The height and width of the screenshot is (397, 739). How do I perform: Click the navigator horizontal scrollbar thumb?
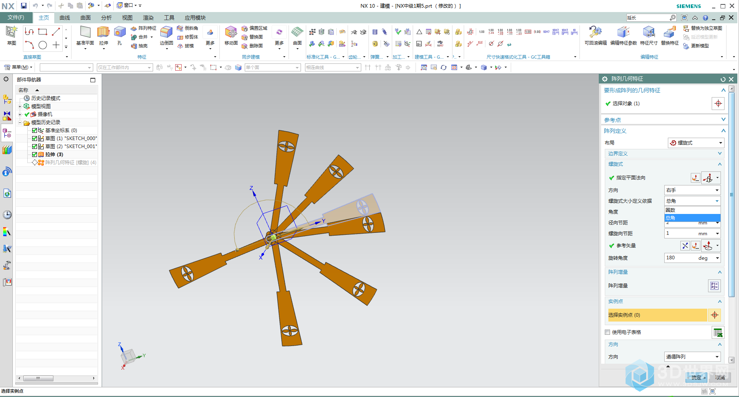click(x=38, y=378)
